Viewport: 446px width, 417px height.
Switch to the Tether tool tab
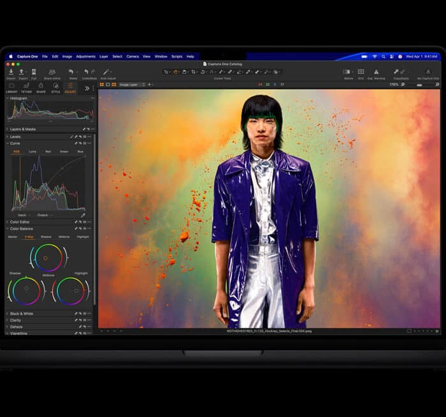point(27,88)
